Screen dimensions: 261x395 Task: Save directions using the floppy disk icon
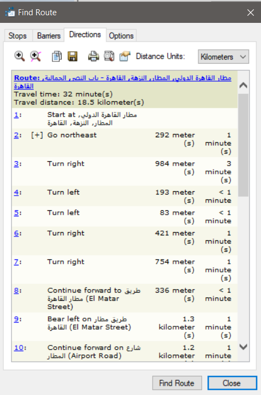[x=72, y=57]
